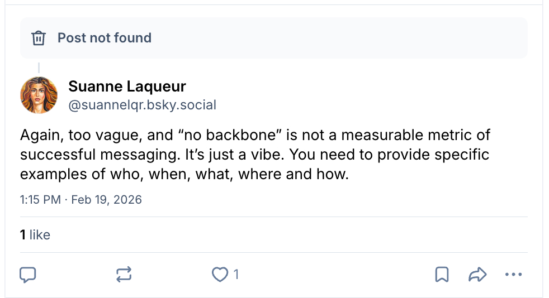This screenshot has height=298, width=549.
Task: Open Suanne Laqueur's profile avatar
Action: click(x=39, y=95)
